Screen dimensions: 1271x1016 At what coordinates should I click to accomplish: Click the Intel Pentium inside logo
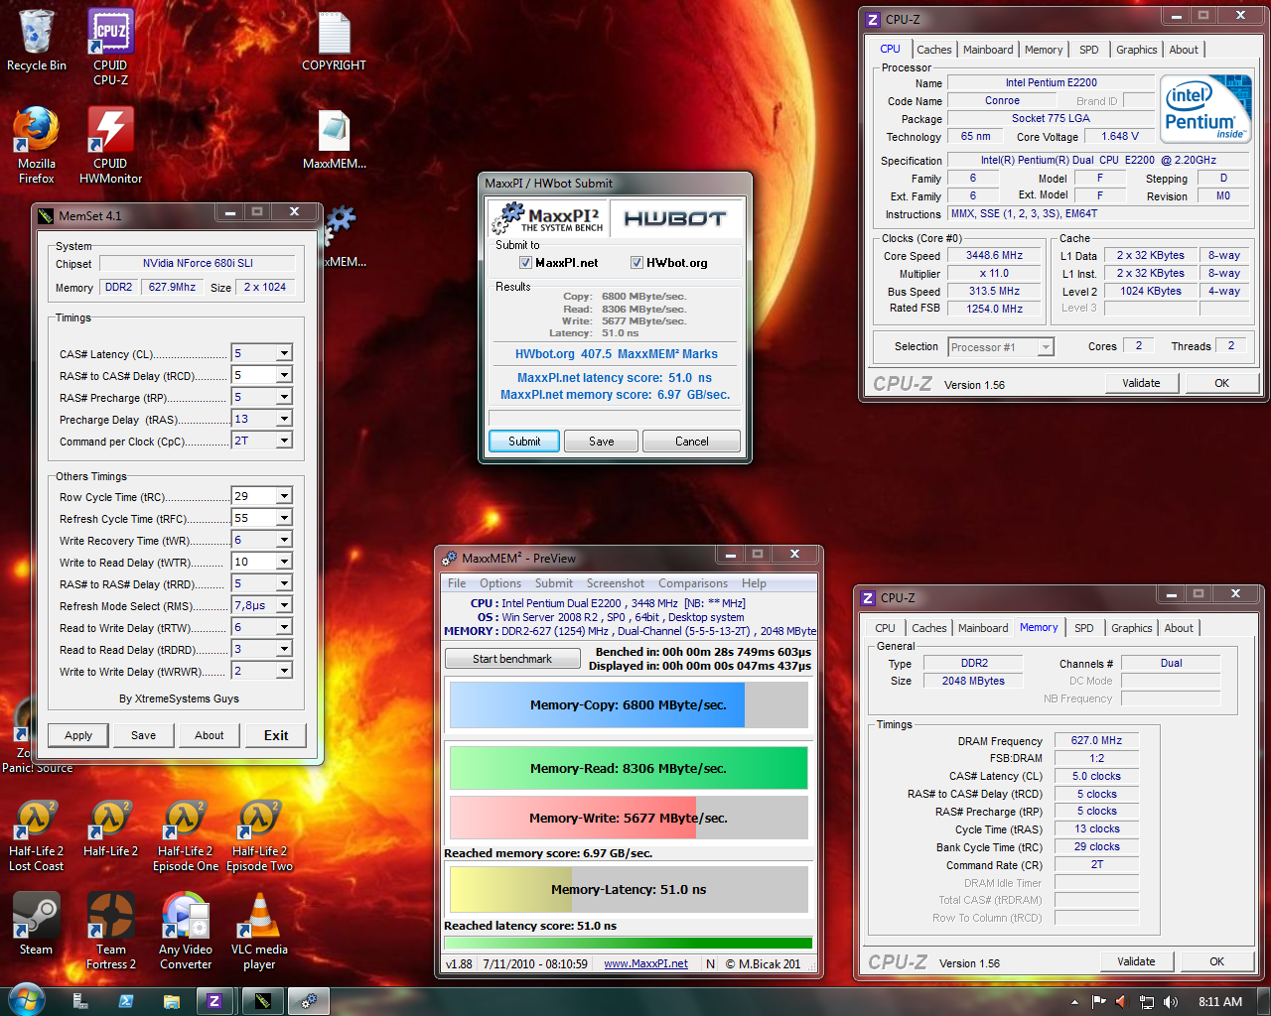(1205, 109)
